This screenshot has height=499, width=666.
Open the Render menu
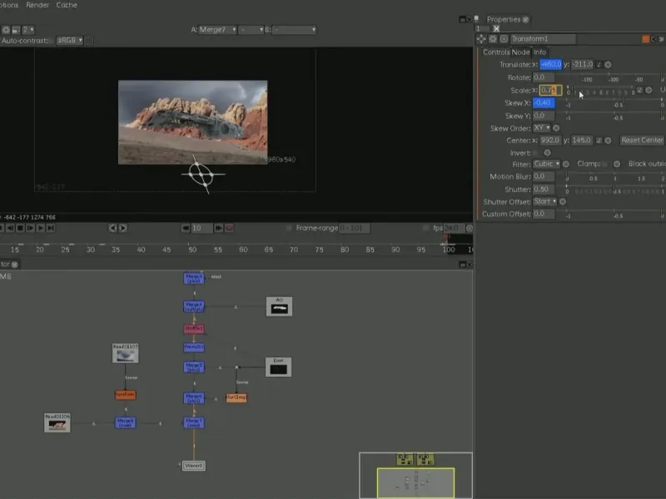tap(37, 5)
